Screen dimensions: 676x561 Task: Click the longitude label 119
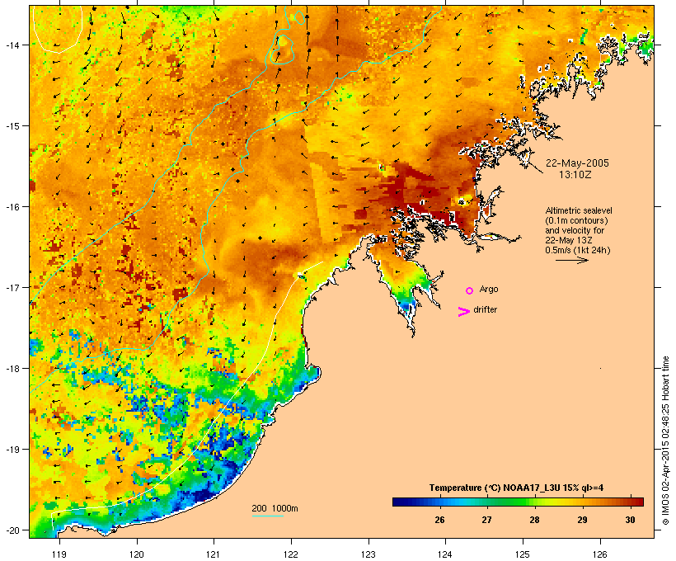pos(59,554)
